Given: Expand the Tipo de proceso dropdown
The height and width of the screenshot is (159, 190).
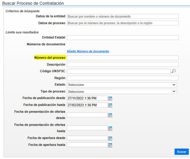Looking at the screenshot, I should click(x=122, y=92).
